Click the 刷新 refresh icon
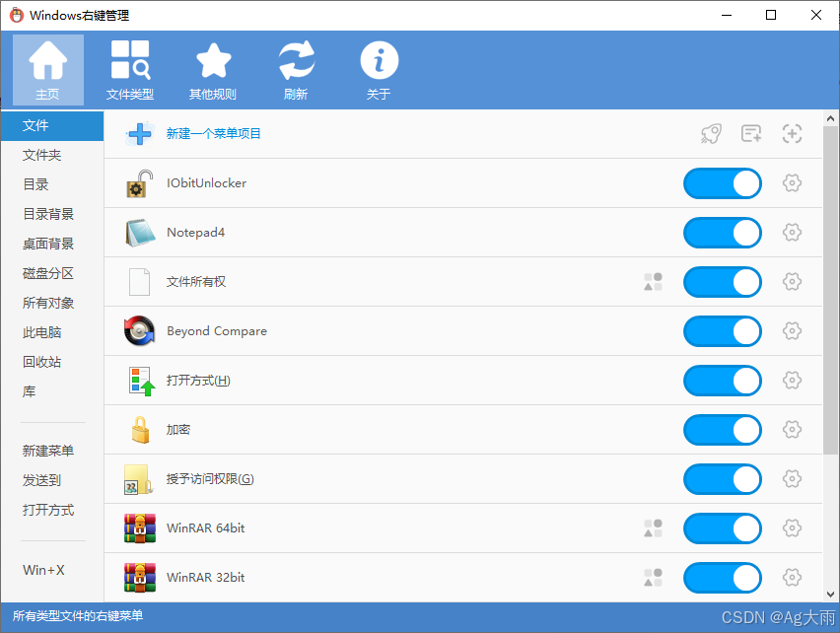Viewport: 840px width, 633px height. [x=296, y=60]
